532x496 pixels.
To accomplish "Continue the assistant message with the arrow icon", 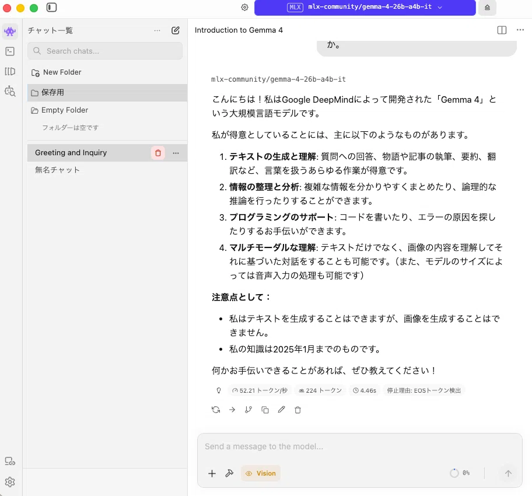I will point(232,410).
